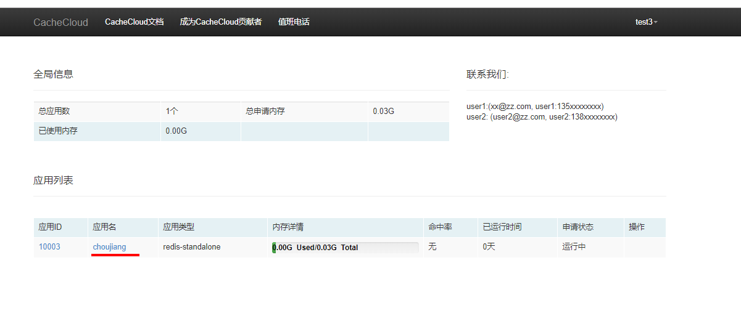Select the 命中率 column header
This screenshot has width=741, height=329.
(450, 227)
